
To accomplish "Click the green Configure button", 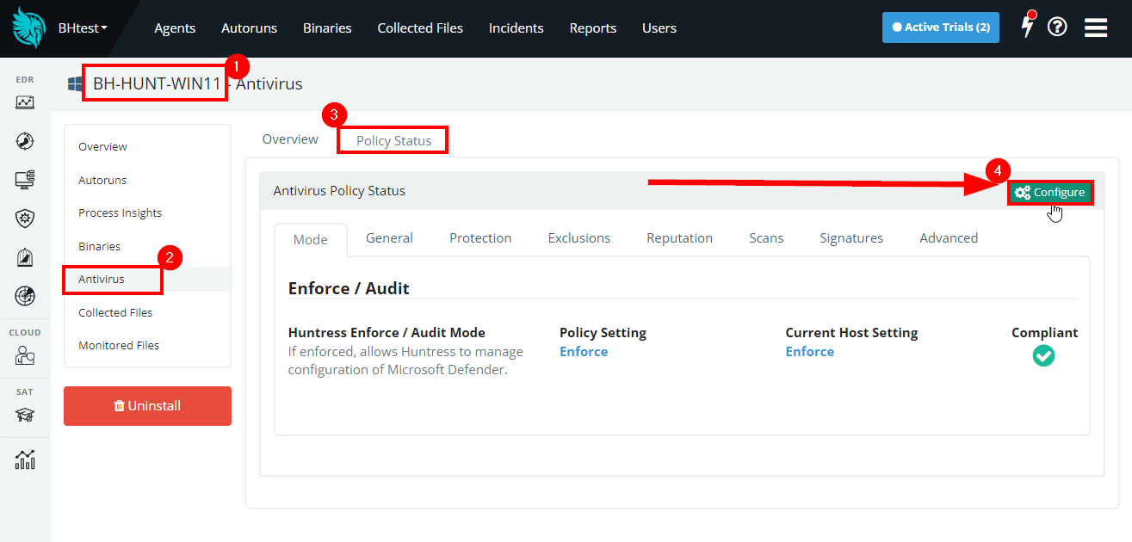I will pos(1050,193).
